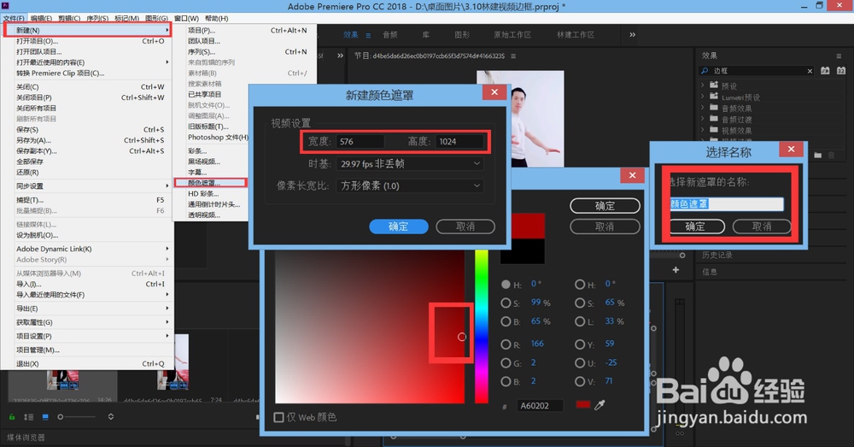The width and height of the screenshot is (854, 447).
Task: Open the 编辑(E) menu
Action: coord(41,19)
